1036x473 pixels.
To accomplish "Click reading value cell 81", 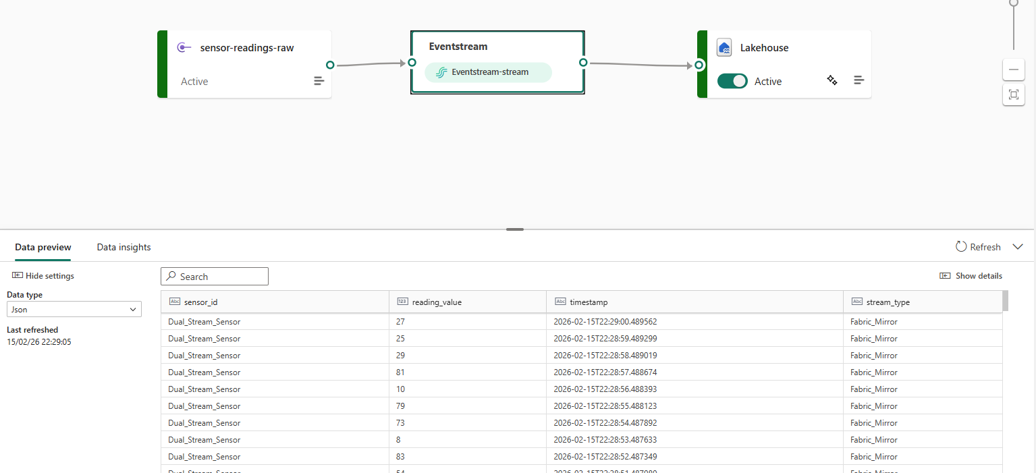I will click(468, 372).
